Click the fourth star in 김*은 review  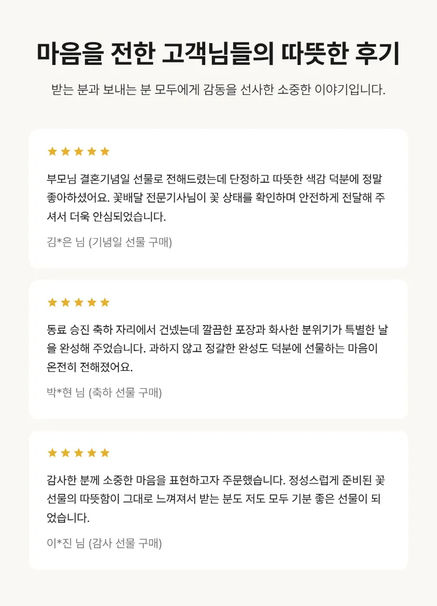(x=91, y=152)
